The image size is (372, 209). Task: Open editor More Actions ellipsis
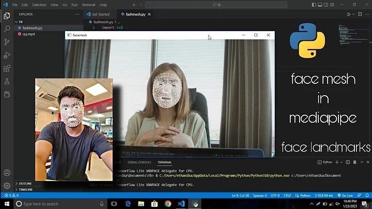(x=367, y=14)
